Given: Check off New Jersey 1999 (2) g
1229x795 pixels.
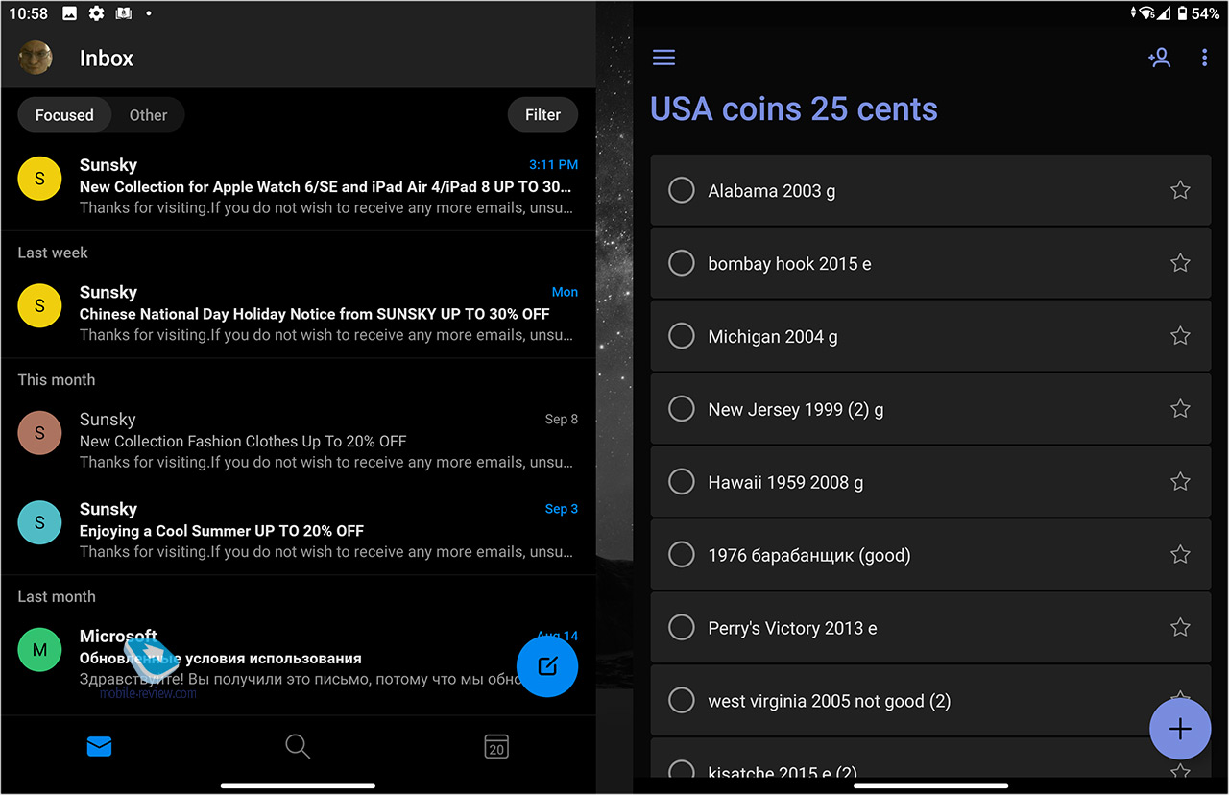Looking at the screenshot, I should point(681,409).
